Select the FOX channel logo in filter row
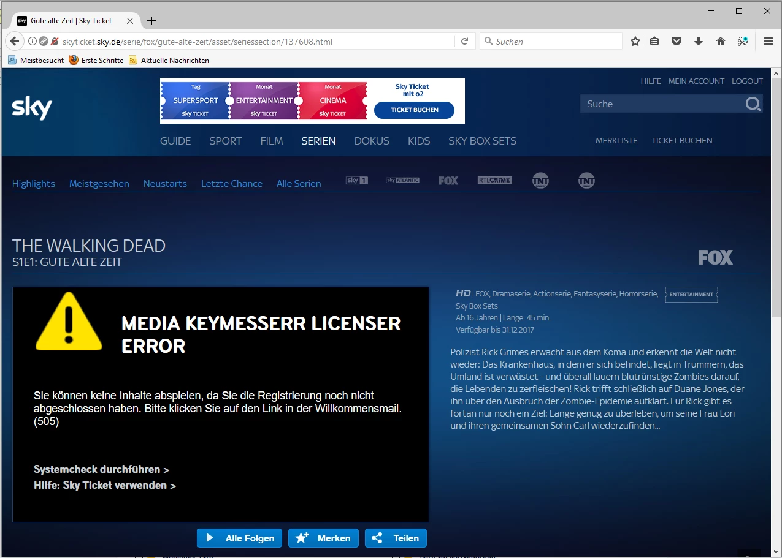Screen dimensions: 782x558 click(x=448, y=181)
